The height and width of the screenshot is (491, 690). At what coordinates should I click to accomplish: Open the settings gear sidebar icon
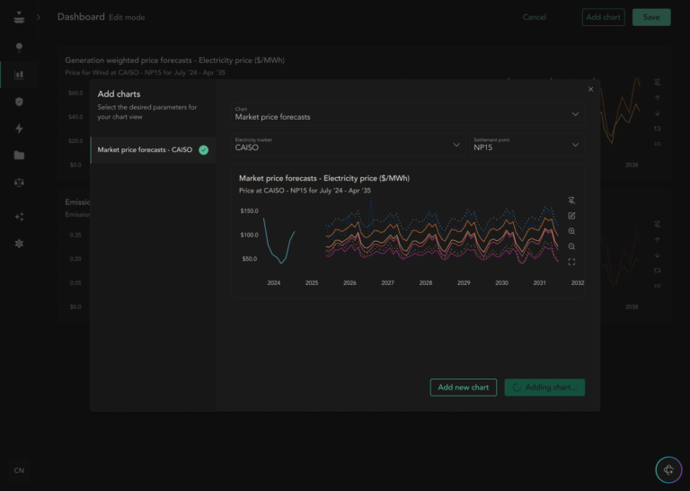point(19,244)
